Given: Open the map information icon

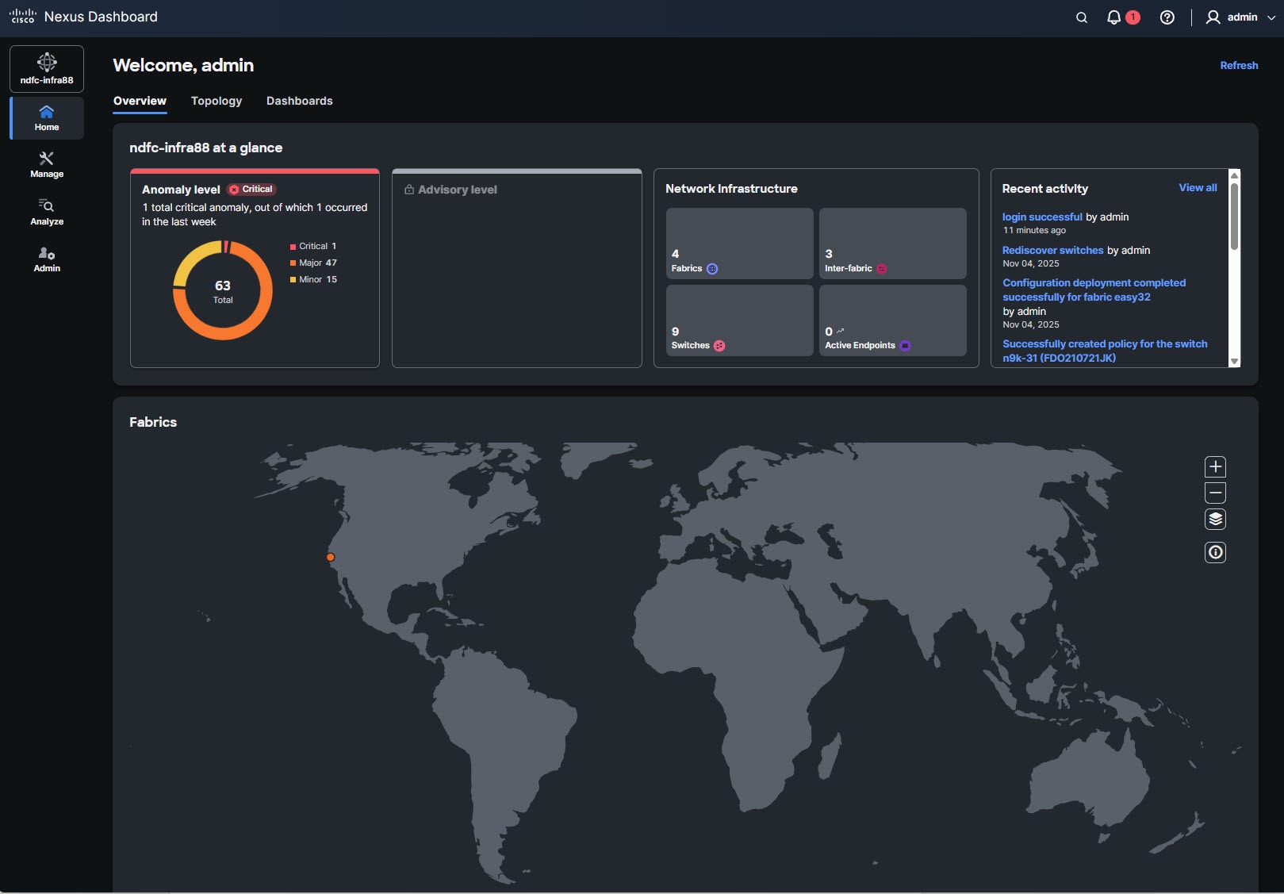Looking at the screenshot, I should click(1215, 552).
